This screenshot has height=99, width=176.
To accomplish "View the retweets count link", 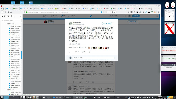I will [73, 48].
